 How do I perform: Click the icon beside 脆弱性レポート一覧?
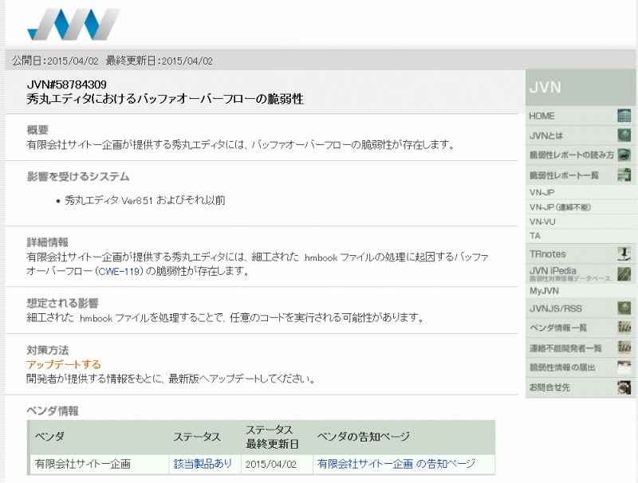click(624, 175)
